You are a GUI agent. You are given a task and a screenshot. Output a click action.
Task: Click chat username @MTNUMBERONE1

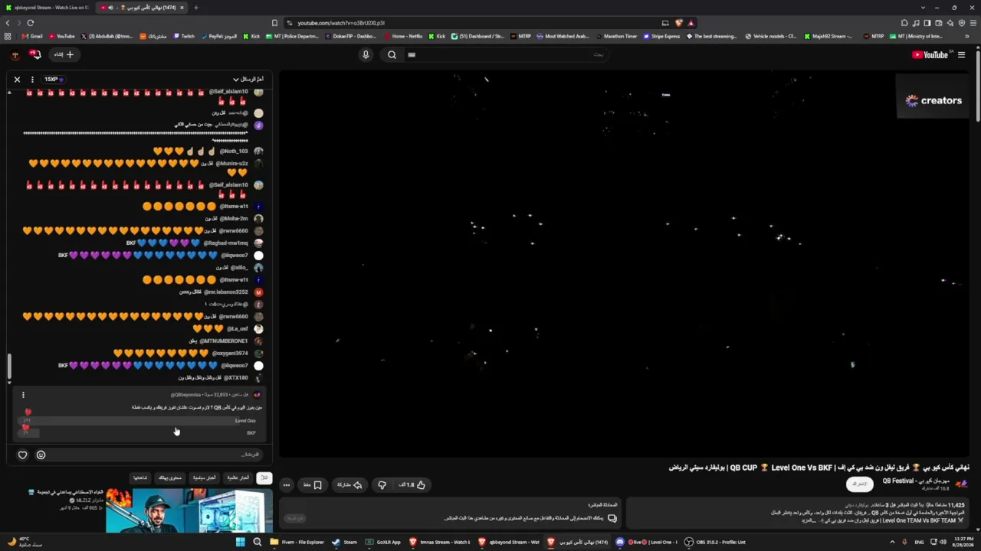224,341
